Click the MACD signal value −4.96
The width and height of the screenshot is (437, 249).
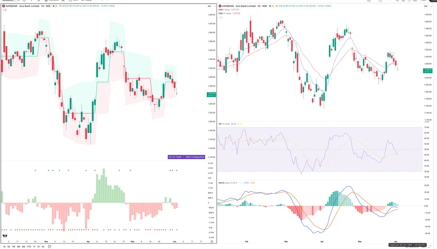pyautogui.click(x=252, y=182)
